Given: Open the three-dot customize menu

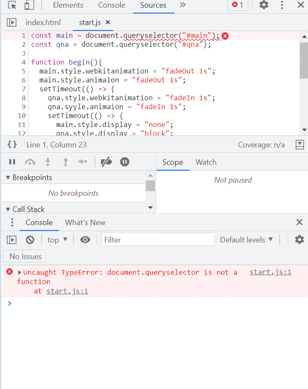Looking at the screenshot, I should [x=282, y=5].
